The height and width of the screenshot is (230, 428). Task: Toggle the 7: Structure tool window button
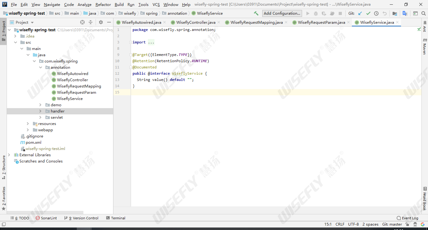[3, 167]
